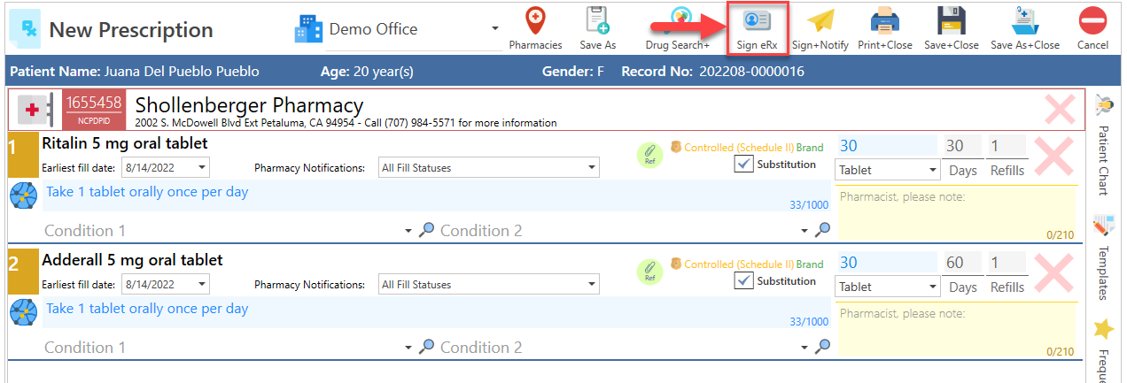Delete the Adderall prescription with red X

(1054, 273)
